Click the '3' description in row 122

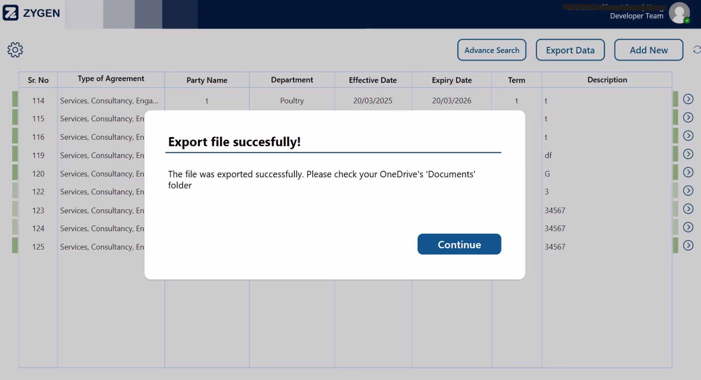coord(546,192)
